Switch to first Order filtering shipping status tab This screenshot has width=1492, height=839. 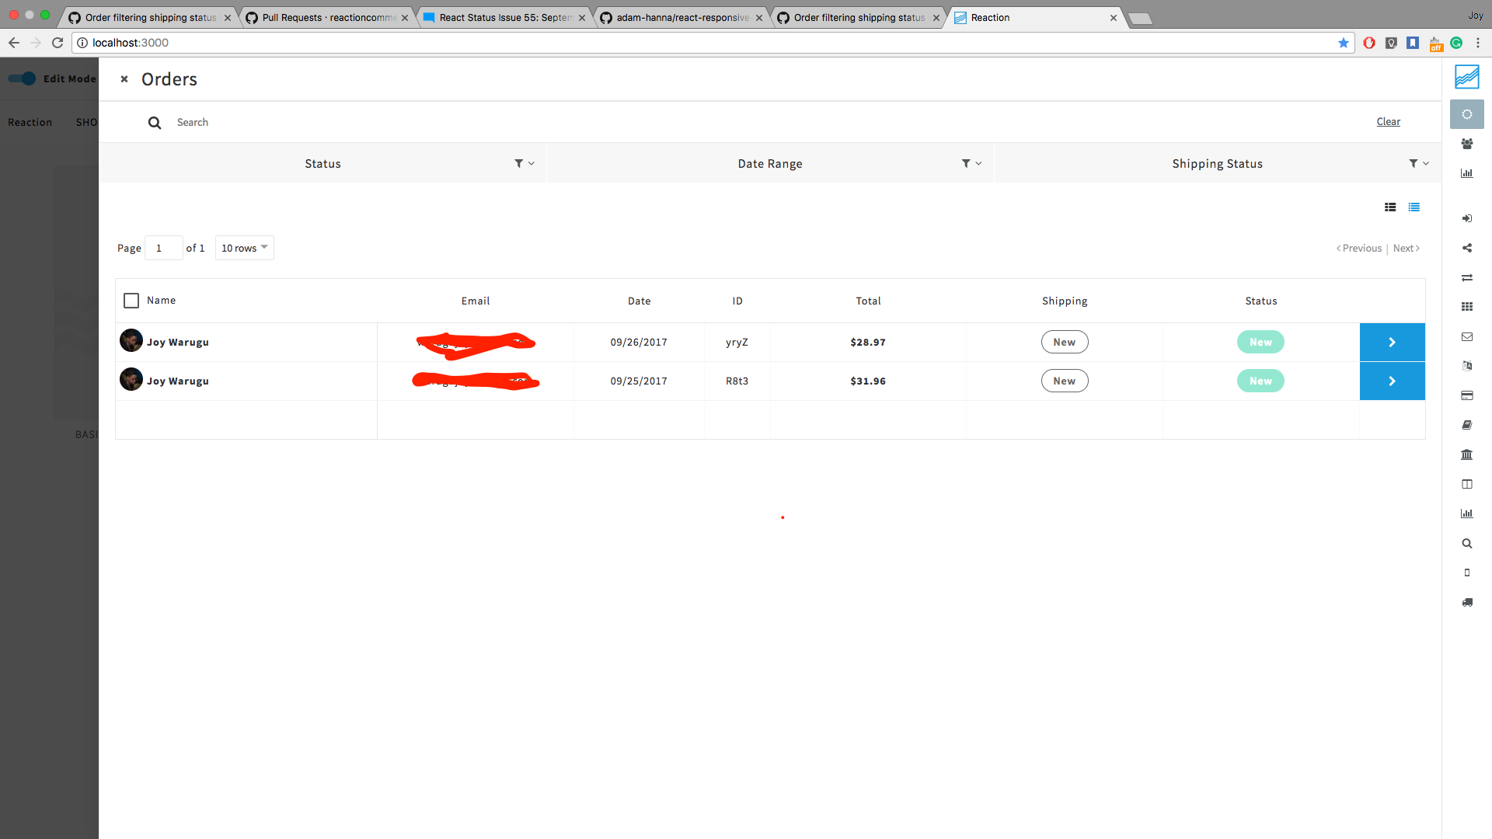point(149,17)
